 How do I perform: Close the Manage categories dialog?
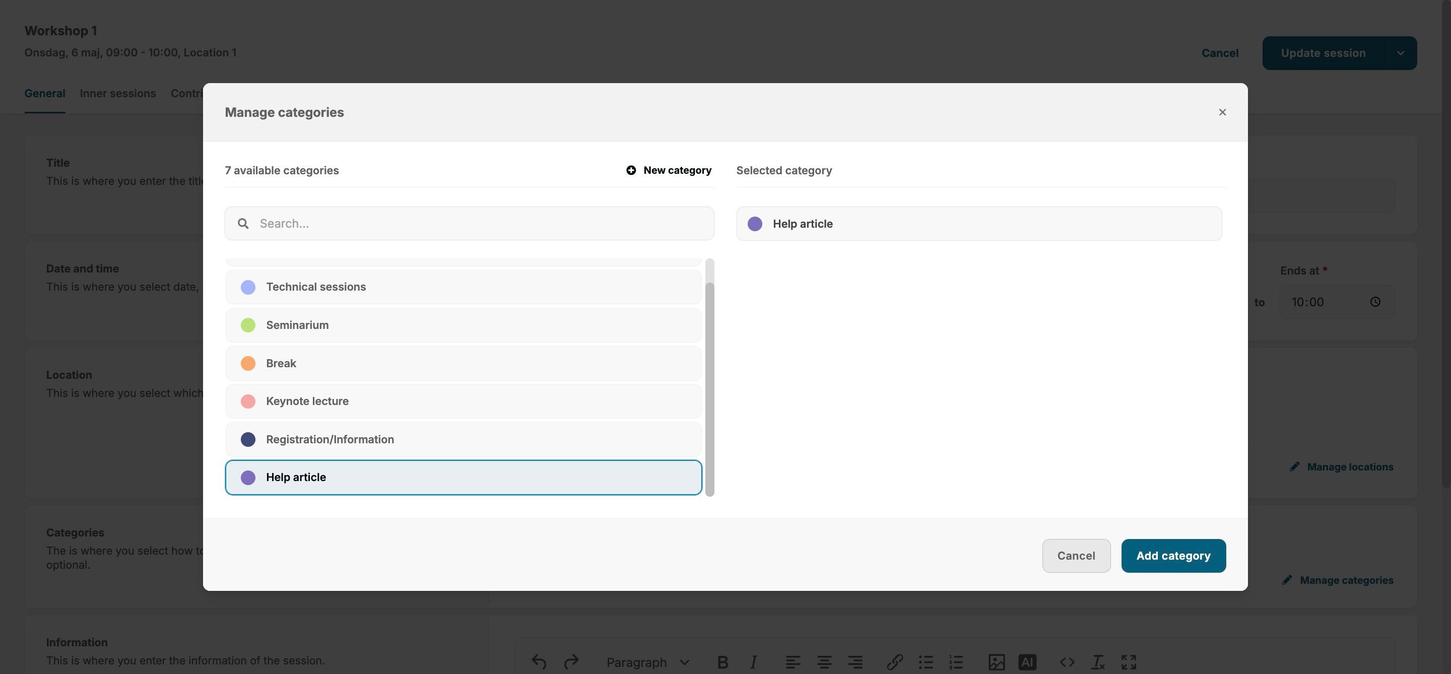coord(1222,113)
